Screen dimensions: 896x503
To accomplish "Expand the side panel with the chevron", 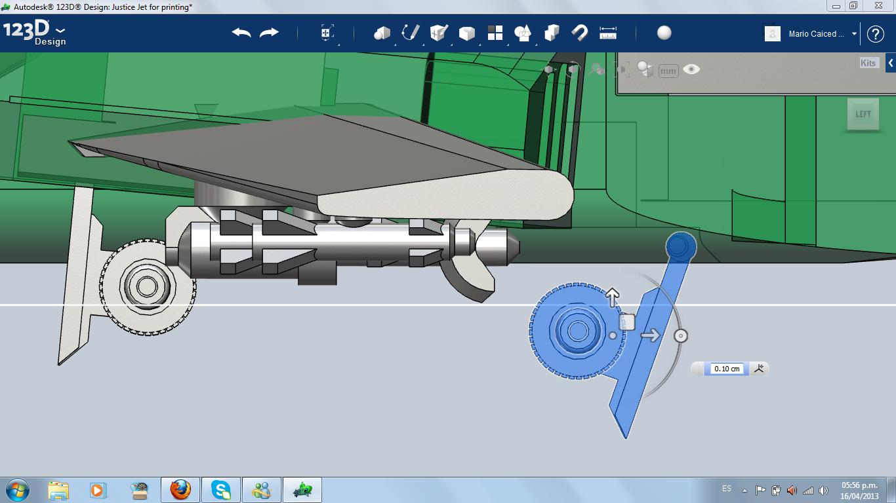I will (x=891, y=63).
